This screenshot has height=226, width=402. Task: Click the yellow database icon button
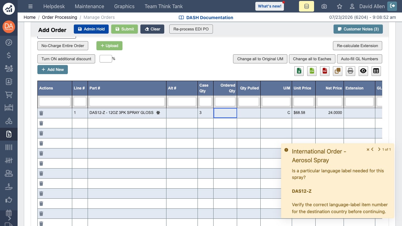pos(307,6)
